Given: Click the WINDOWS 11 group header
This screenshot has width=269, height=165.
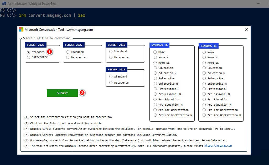Looking at the screenshot, I should [208, 46].
